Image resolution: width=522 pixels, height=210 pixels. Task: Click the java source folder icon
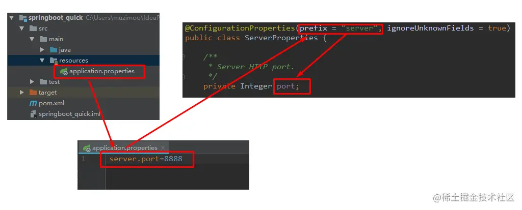53,50
